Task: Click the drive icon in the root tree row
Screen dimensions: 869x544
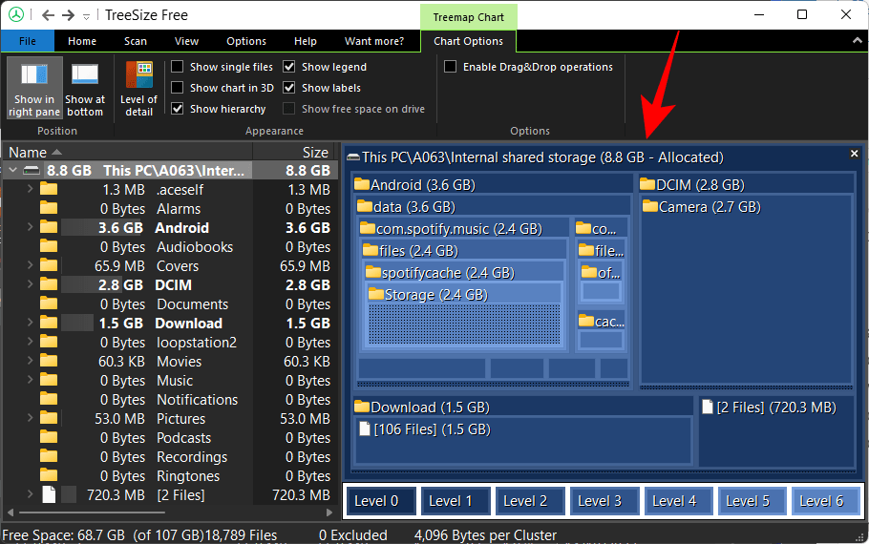Action: click(32, 170)
